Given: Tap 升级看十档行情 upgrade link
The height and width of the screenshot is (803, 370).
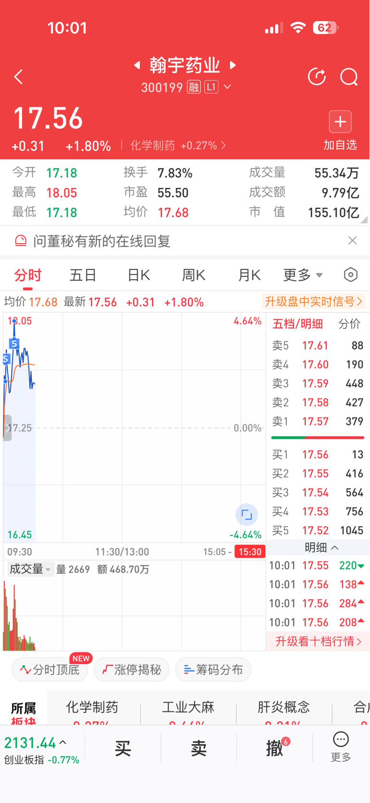Looking at the screenshot, I should tap(318, 641).
